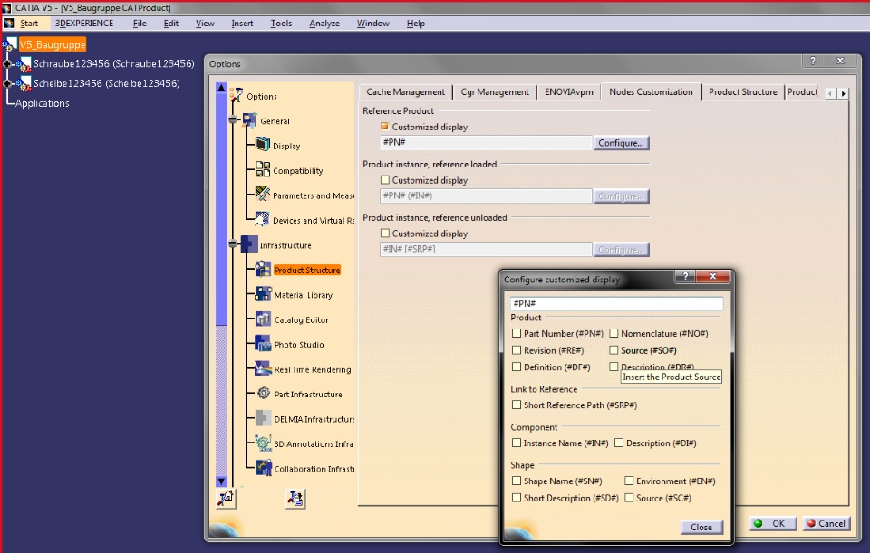The width and height of the screenshot is (870, 553).
Task: Click Cancel in the Options dialog
Action: coord(826,524)
